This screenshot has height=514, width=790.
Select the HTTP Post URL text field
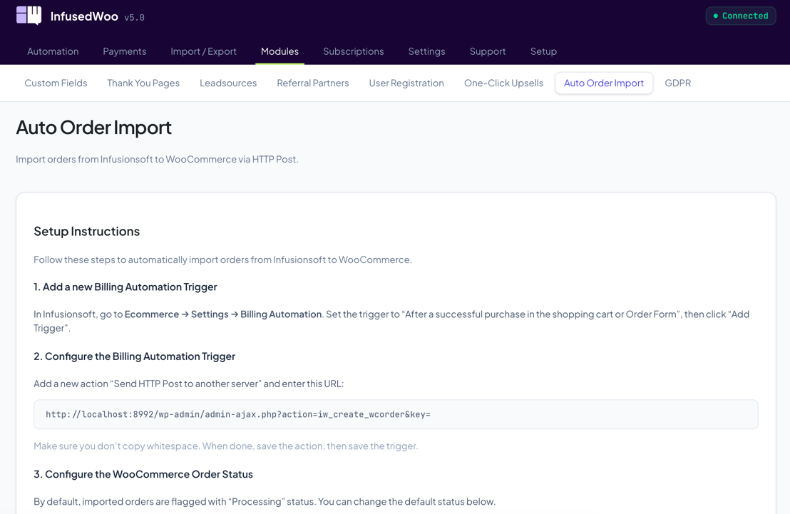[395, 413]
